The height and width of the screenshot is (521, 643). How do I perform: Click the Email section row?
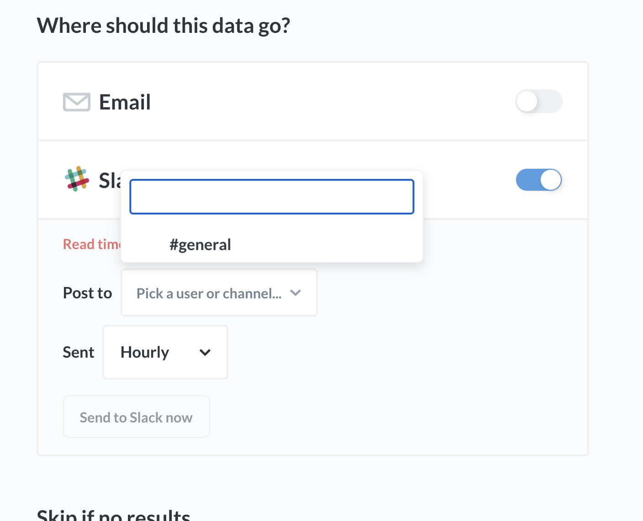tap(312, 101)
